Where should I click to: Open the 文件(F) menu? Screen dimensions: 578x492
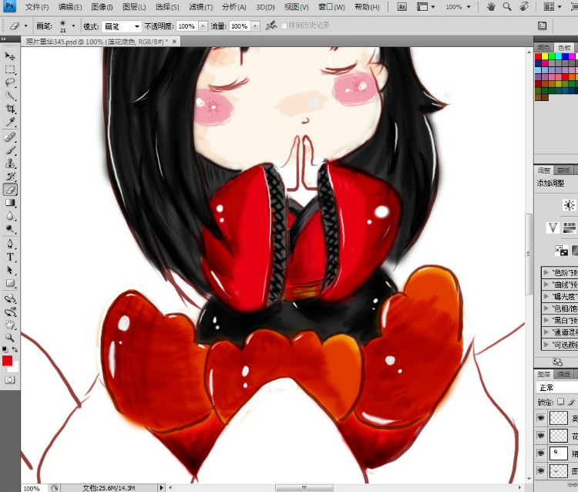[37, 7]
